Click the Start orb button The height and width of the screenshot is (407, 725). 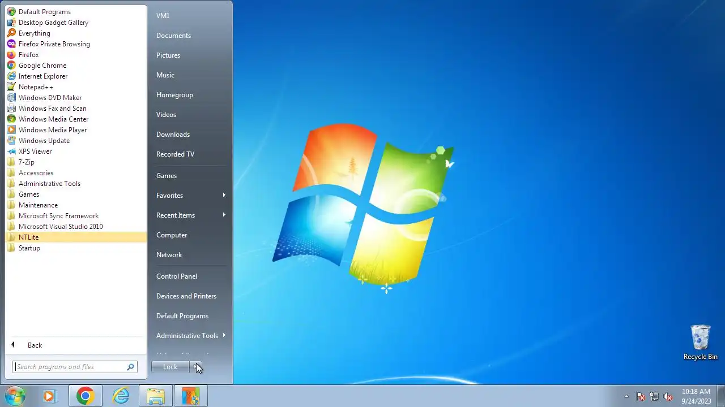pos(15,396)
